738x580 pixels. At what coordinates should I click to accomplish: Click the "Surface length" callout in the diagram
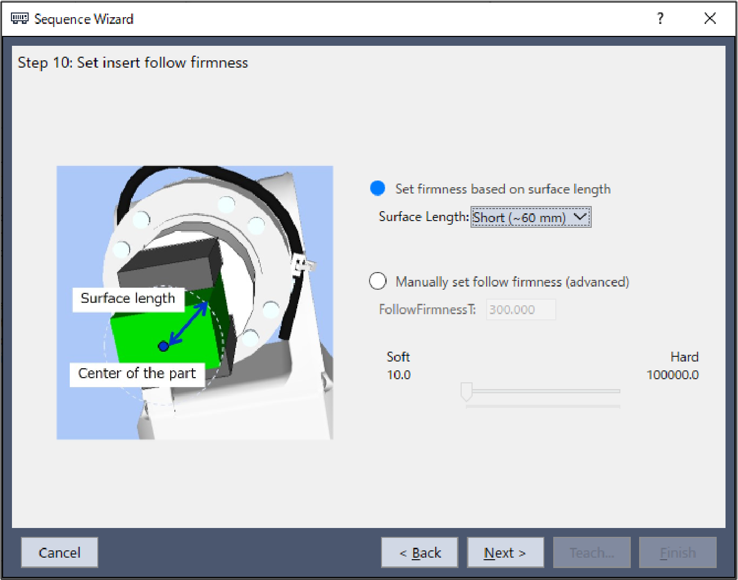click(x=128, y=299)
